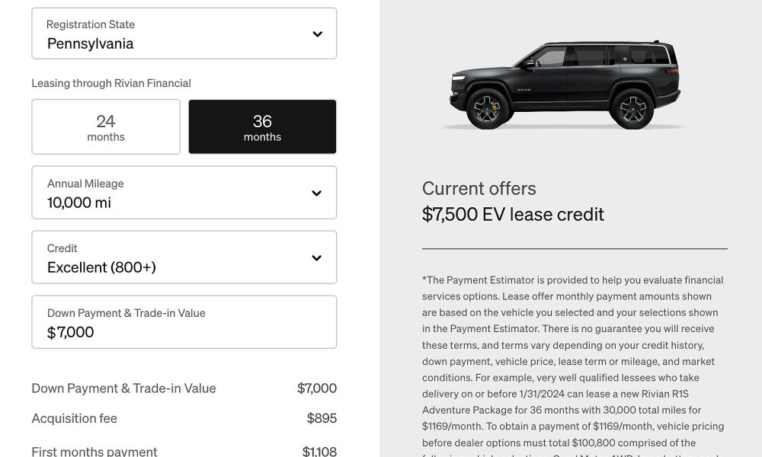Expand the 10,000 mi annual mileage selector

click(x=184, y=192)
